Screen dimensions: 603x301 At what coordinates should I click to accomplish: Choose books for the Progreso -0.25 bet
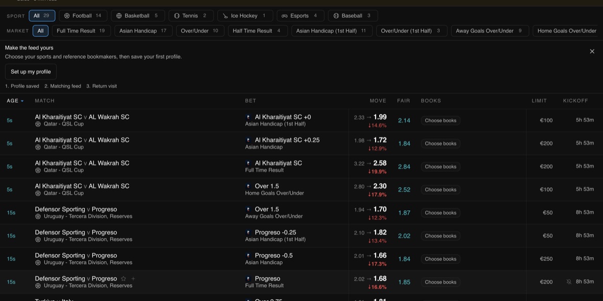pyautogui.click(x=440, y=236)
